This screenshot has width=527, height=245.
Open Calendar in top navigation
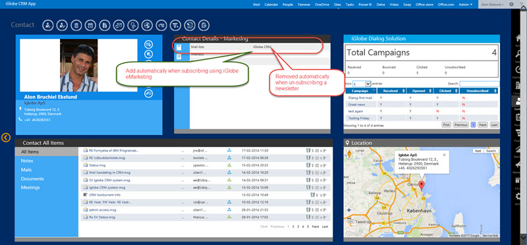[x=271, y=5]
